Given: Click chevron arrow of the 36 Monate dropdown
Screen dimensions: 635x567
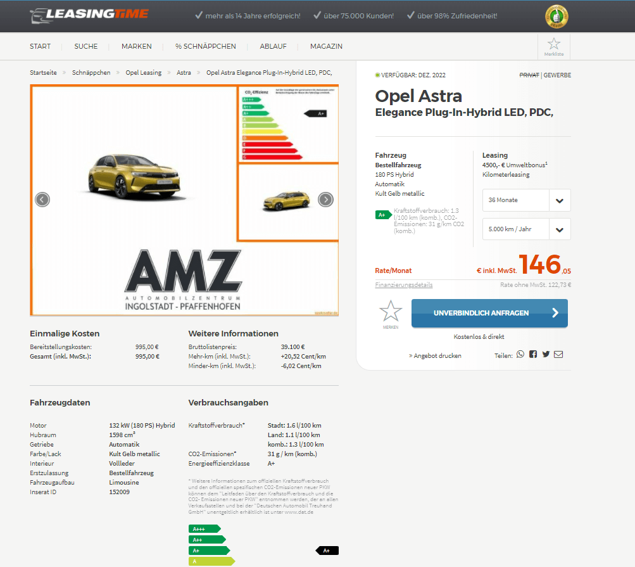Looking at the screenshot, I should (x=560, y=200).
